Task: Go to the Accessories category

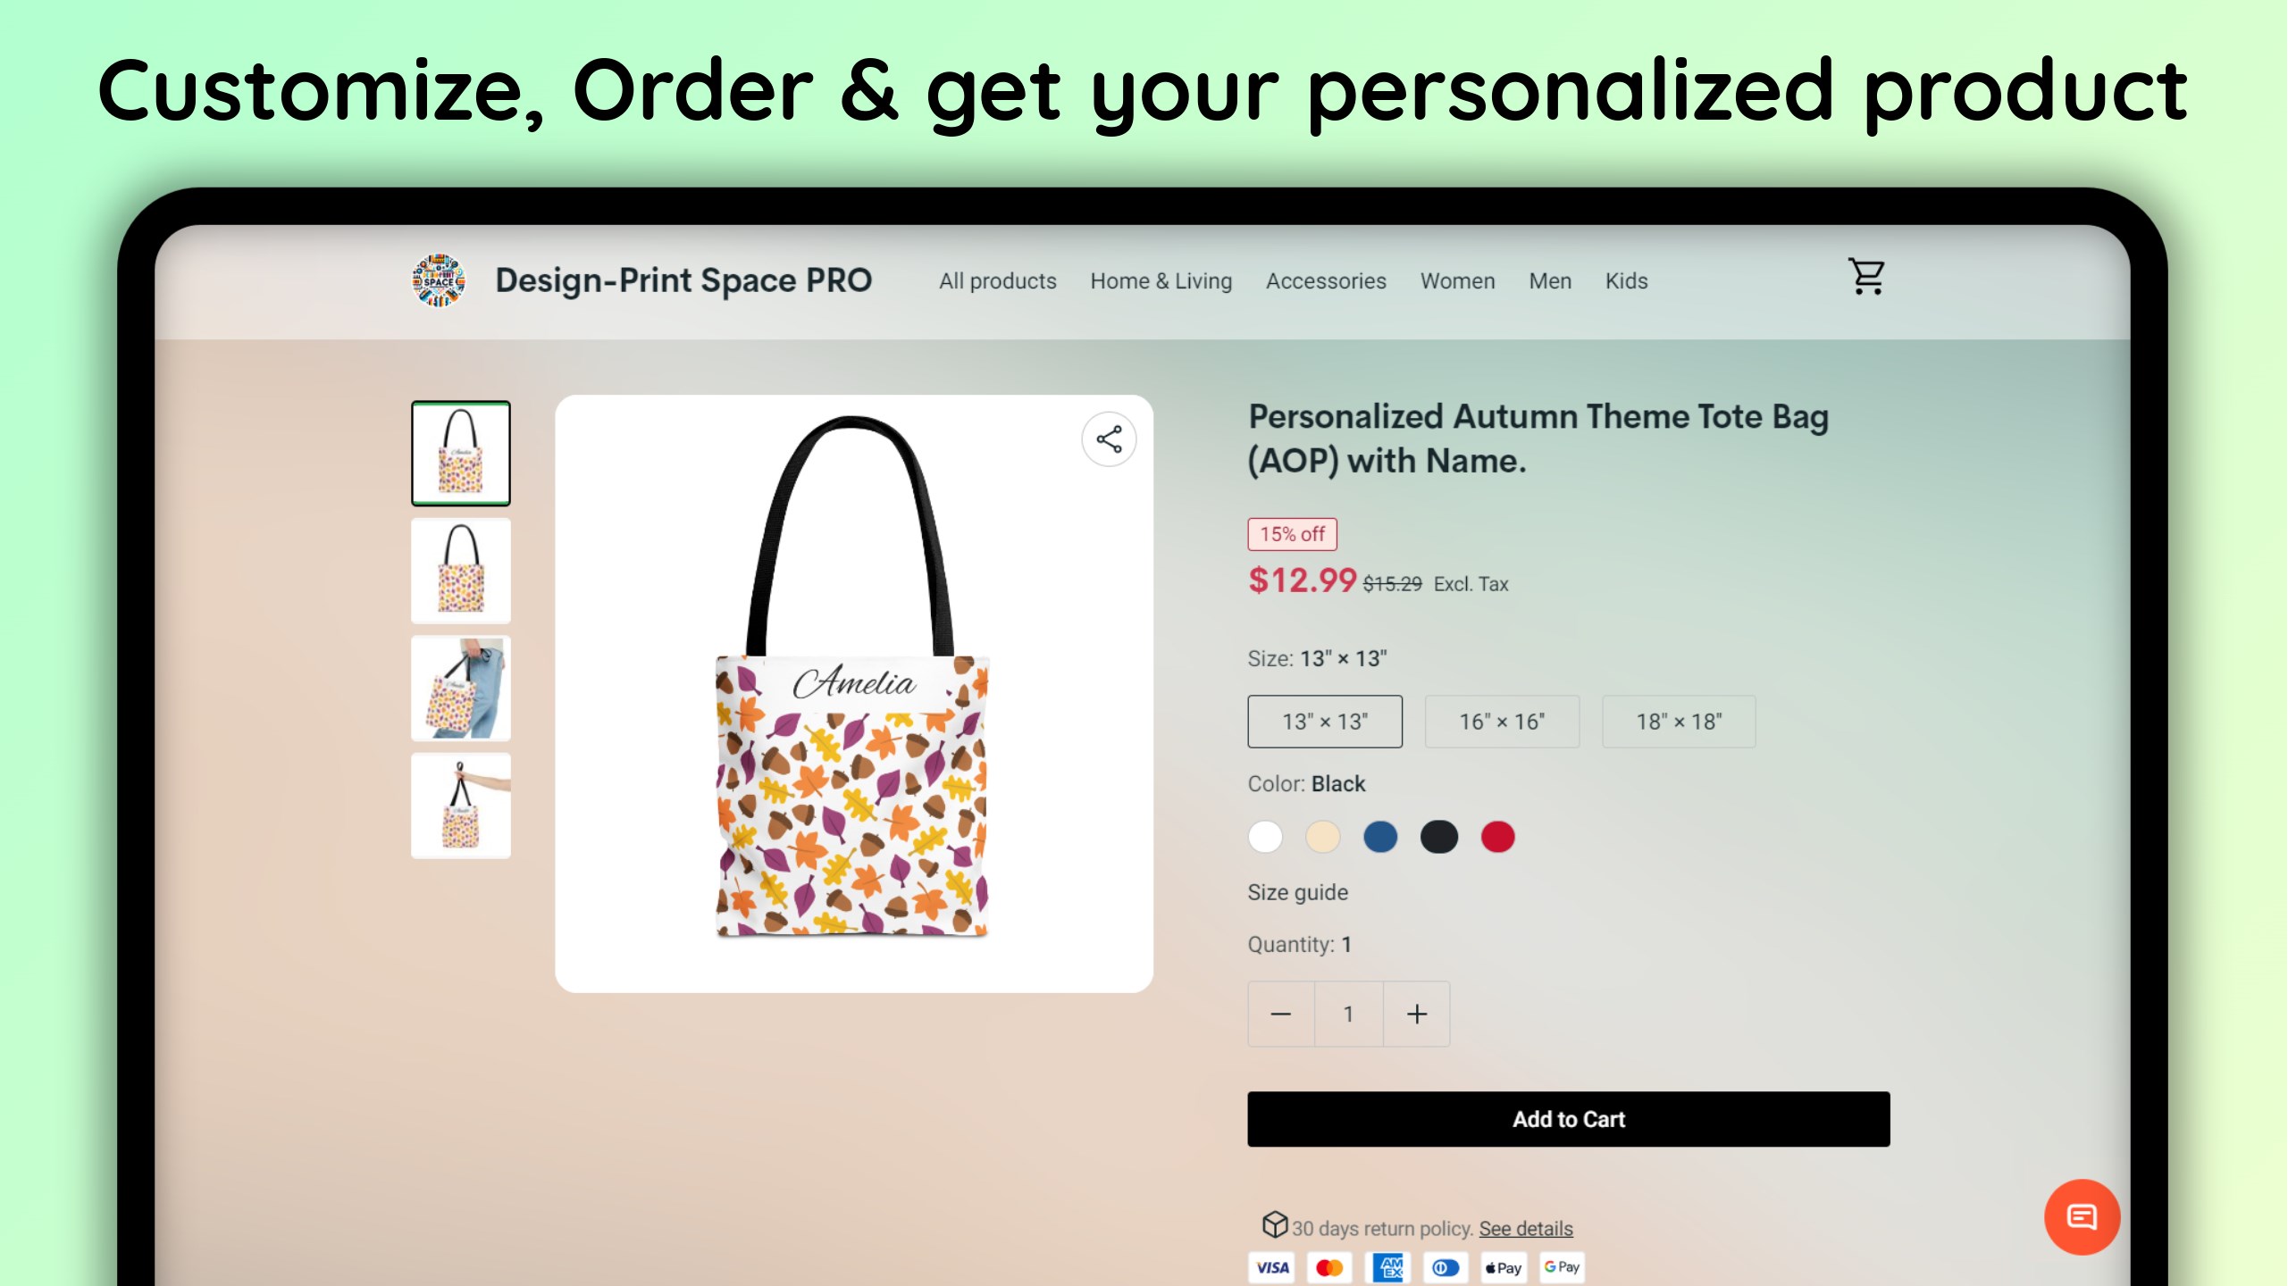Action: (x=1326, y=281)
